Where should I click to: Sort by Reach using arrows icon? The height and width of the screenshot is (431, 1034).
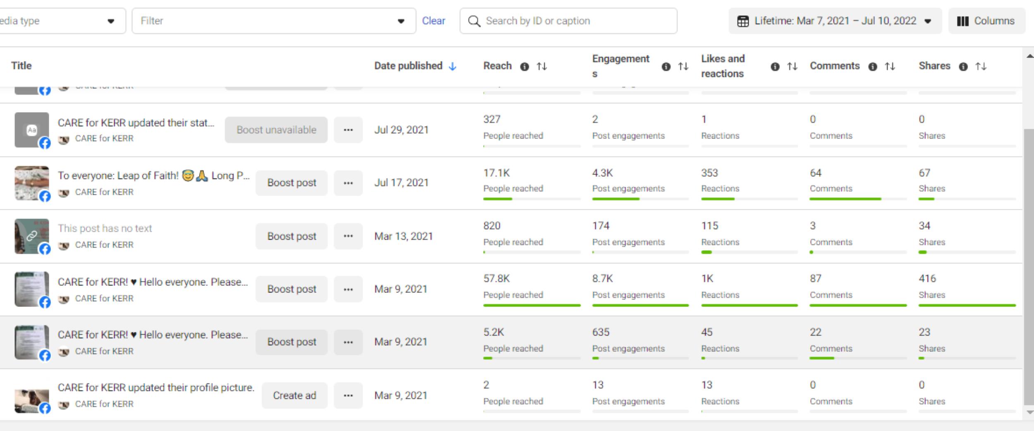click(542, 66)
